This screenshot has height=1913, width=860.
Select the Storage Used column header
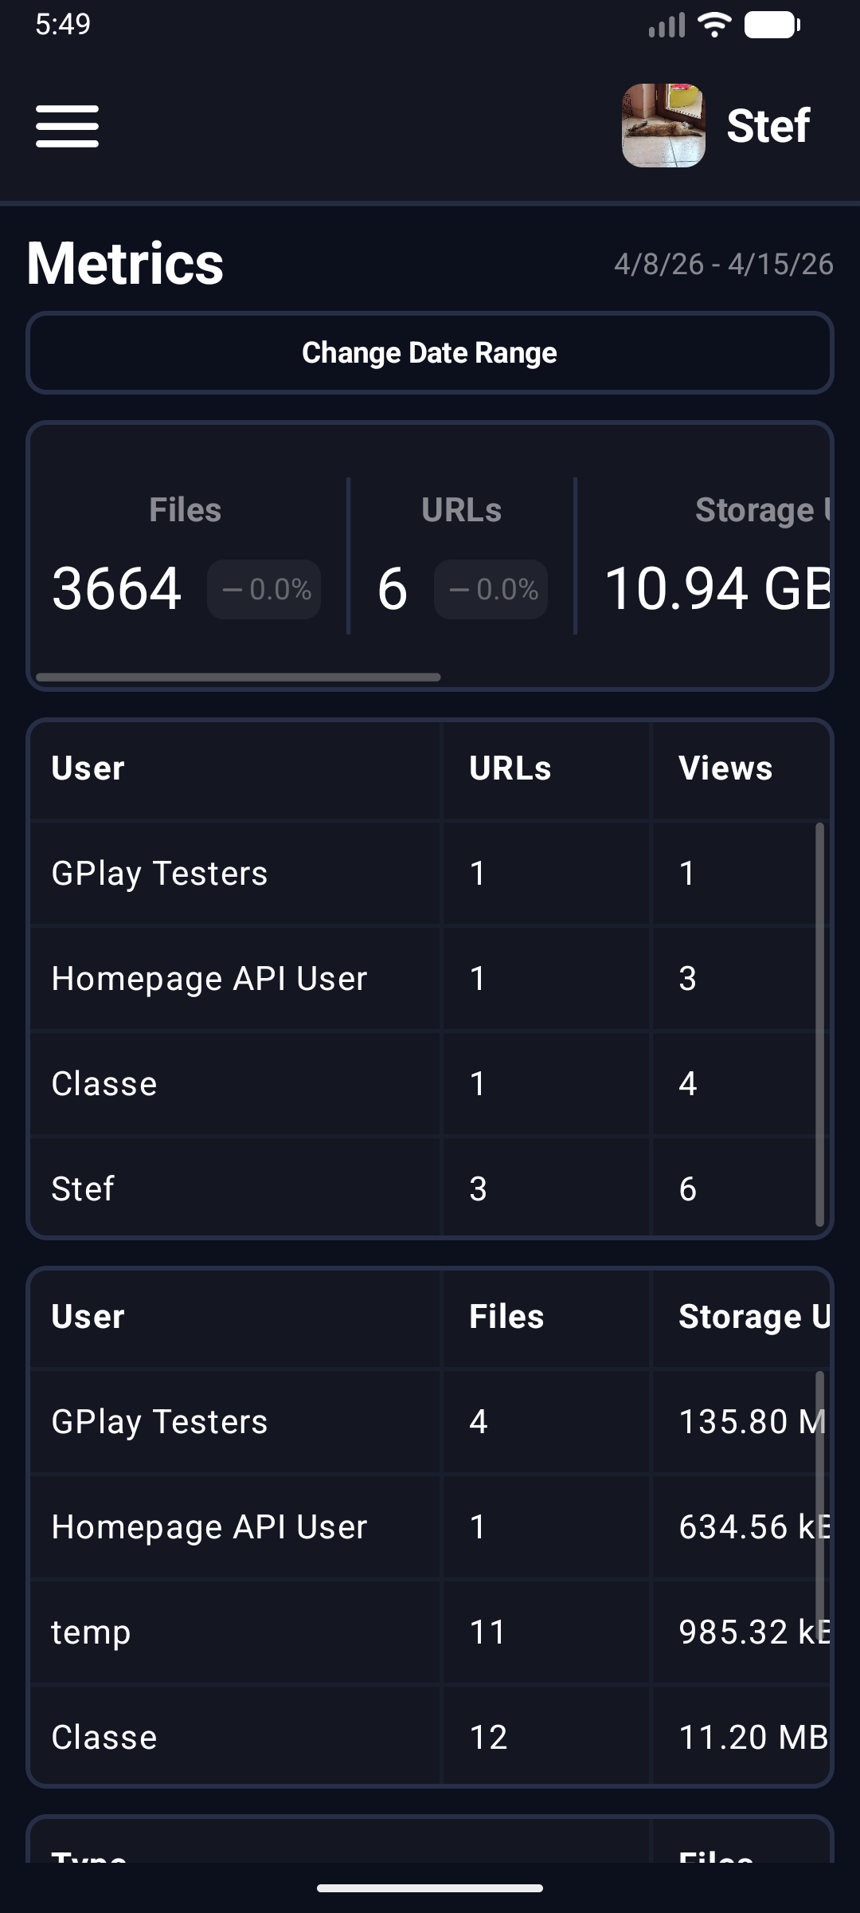click(x=754, y=1317)
